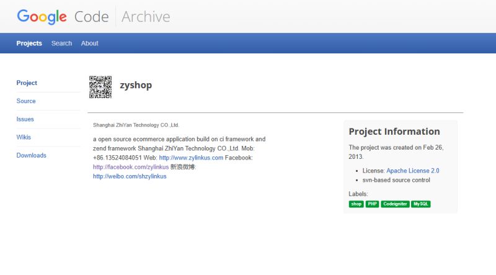
Task: Open the Projects nav item
Action: 29,43
